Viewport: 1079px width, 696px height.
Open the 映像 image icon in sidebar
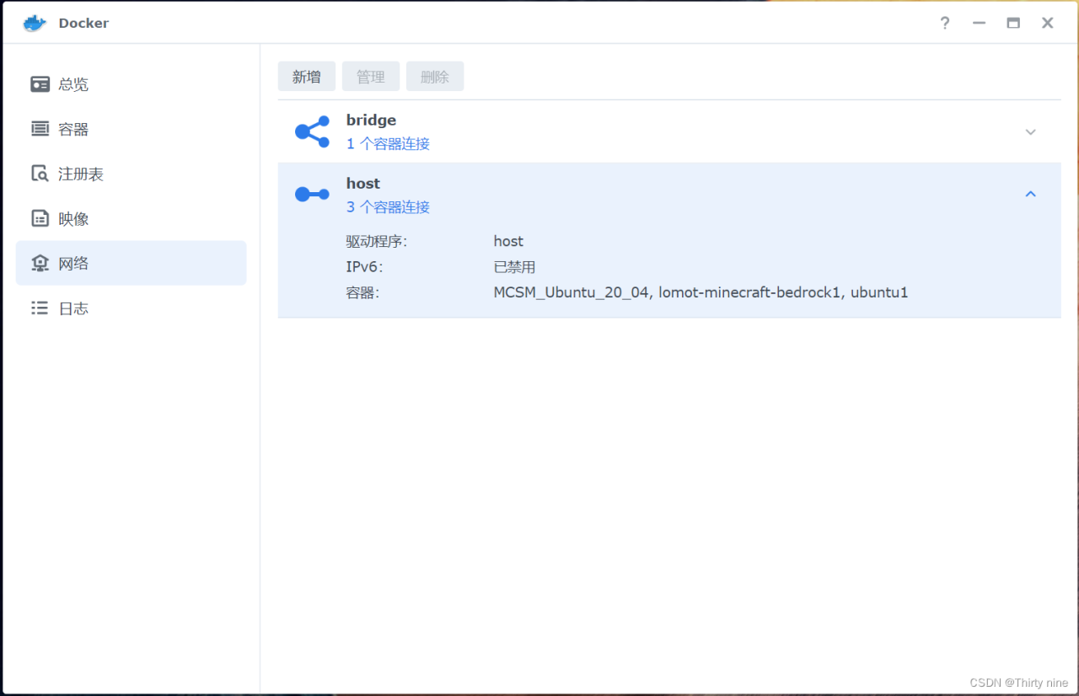coord(40,218)
